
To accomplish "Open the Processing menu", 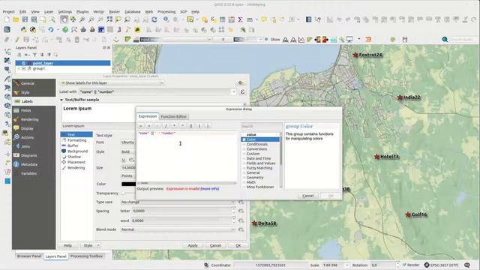I will tap(166, 12).
